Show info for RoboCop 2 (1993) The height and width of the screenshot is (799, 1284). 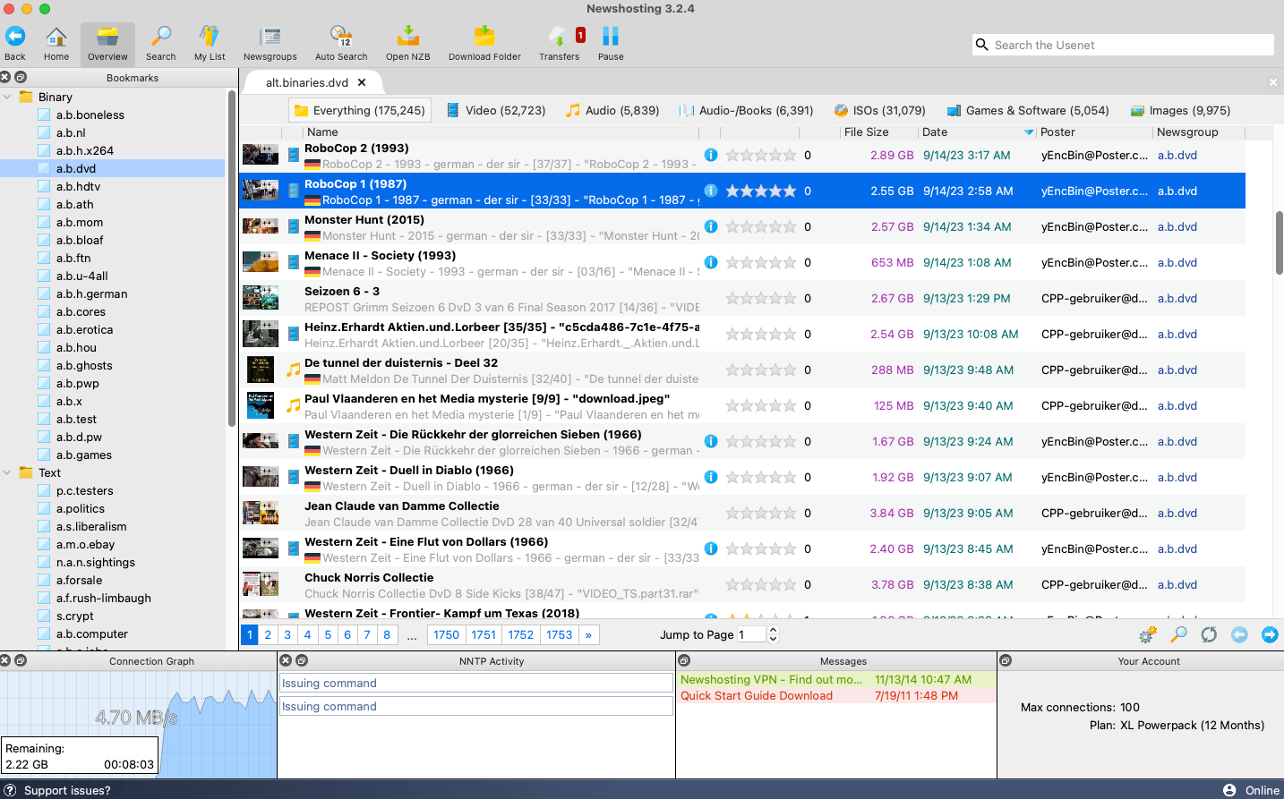tap(711, 155)
